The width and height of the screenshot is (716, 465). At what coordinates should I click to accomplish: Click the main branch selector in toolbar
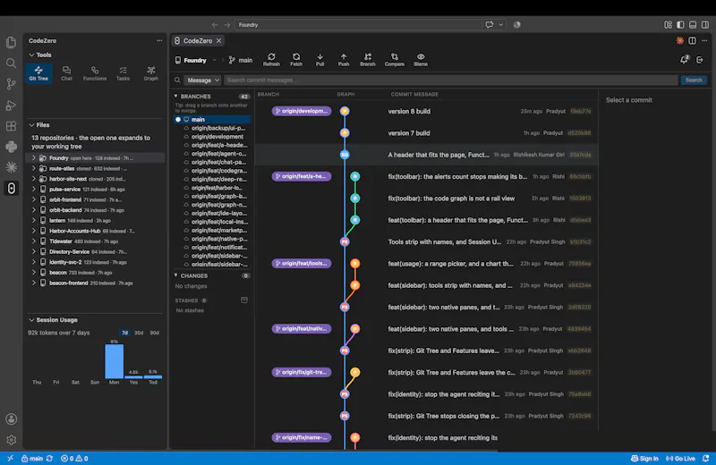(x=241, y=60)
